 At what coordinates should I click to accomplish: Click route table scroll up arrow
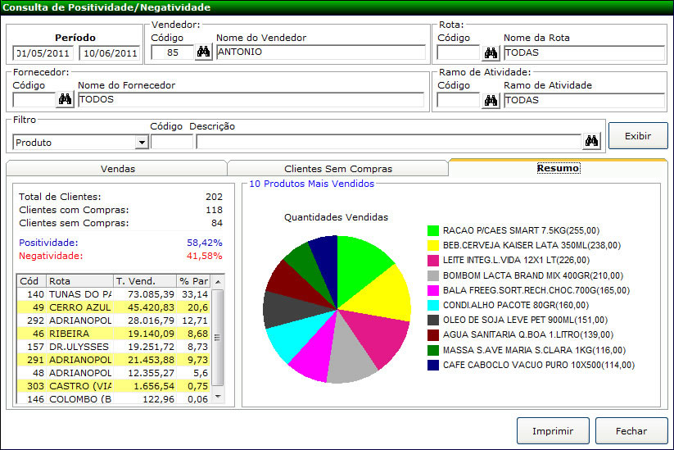tap(218, 282)
